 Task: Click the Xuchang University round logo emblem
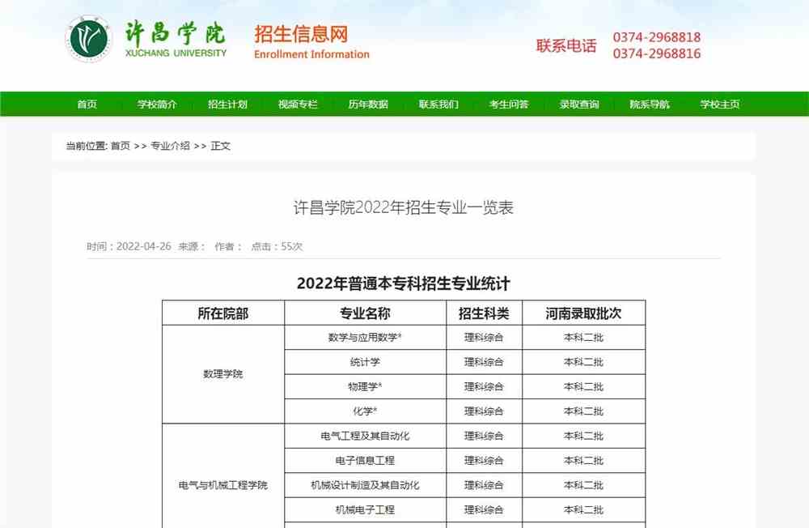click(89, 39)
